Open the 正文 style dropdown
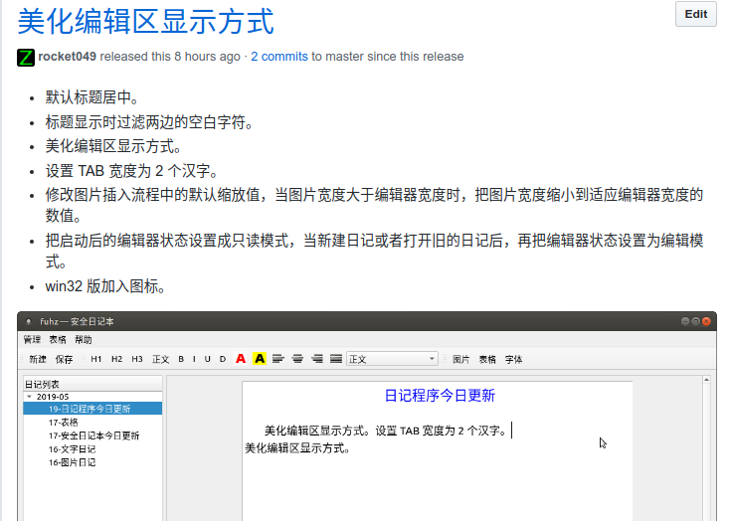The image size is (731, 521). click(x=392, y=359)
